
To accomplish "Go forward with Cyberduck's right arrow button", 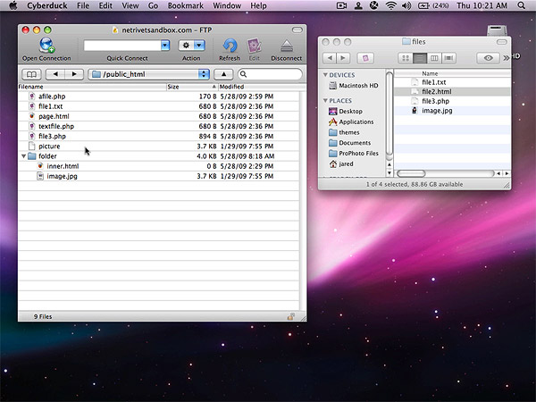I will pos(74,74).
